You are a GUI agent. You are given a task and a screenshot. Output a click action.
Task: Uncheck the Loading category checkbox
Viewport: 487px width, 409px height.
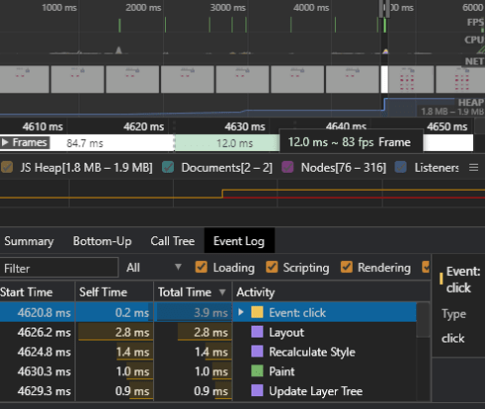click(202, 267)
